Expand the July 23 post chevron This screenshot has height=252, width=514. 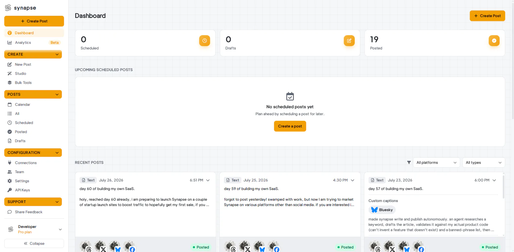click(494, 180)
